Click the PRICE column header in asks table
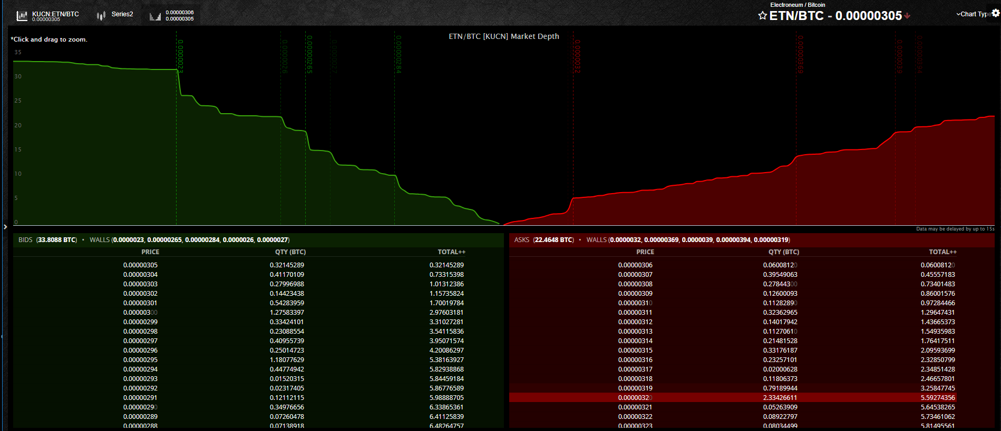Image resolution: width=1001 pixels, height=431 pixels. [645, 252]
